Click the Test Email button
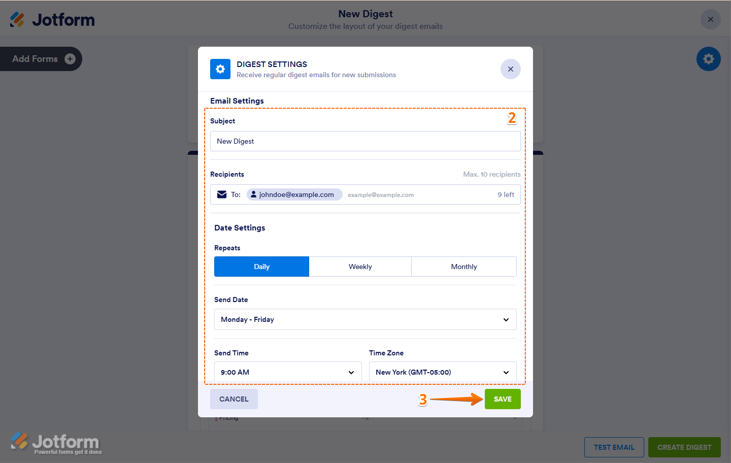731x463 pixels. click(614, 447)
